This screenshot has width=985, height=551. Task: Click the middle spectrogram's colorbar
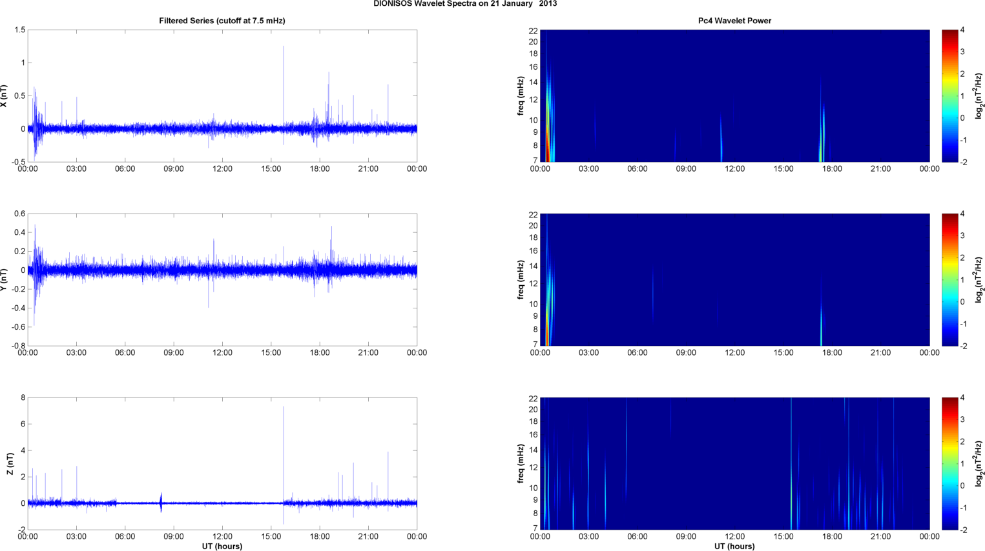click(949, 279)
